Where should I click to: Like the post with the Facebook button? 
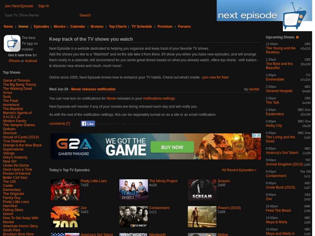coord(88,123)
